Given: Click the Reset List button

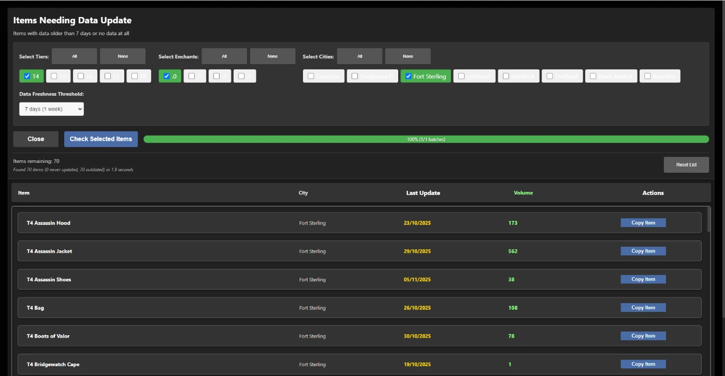Looking at the screenshot, I should click(x=686, y=165).
